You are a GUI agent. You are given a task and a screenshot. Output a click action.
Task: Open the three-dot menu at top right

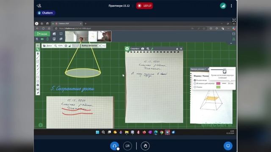[x=231, y=6]
